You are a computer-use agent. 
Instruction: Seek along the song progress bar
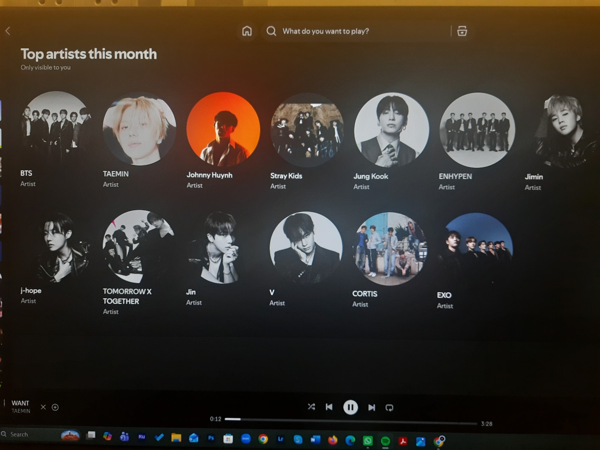coord(351,421)
